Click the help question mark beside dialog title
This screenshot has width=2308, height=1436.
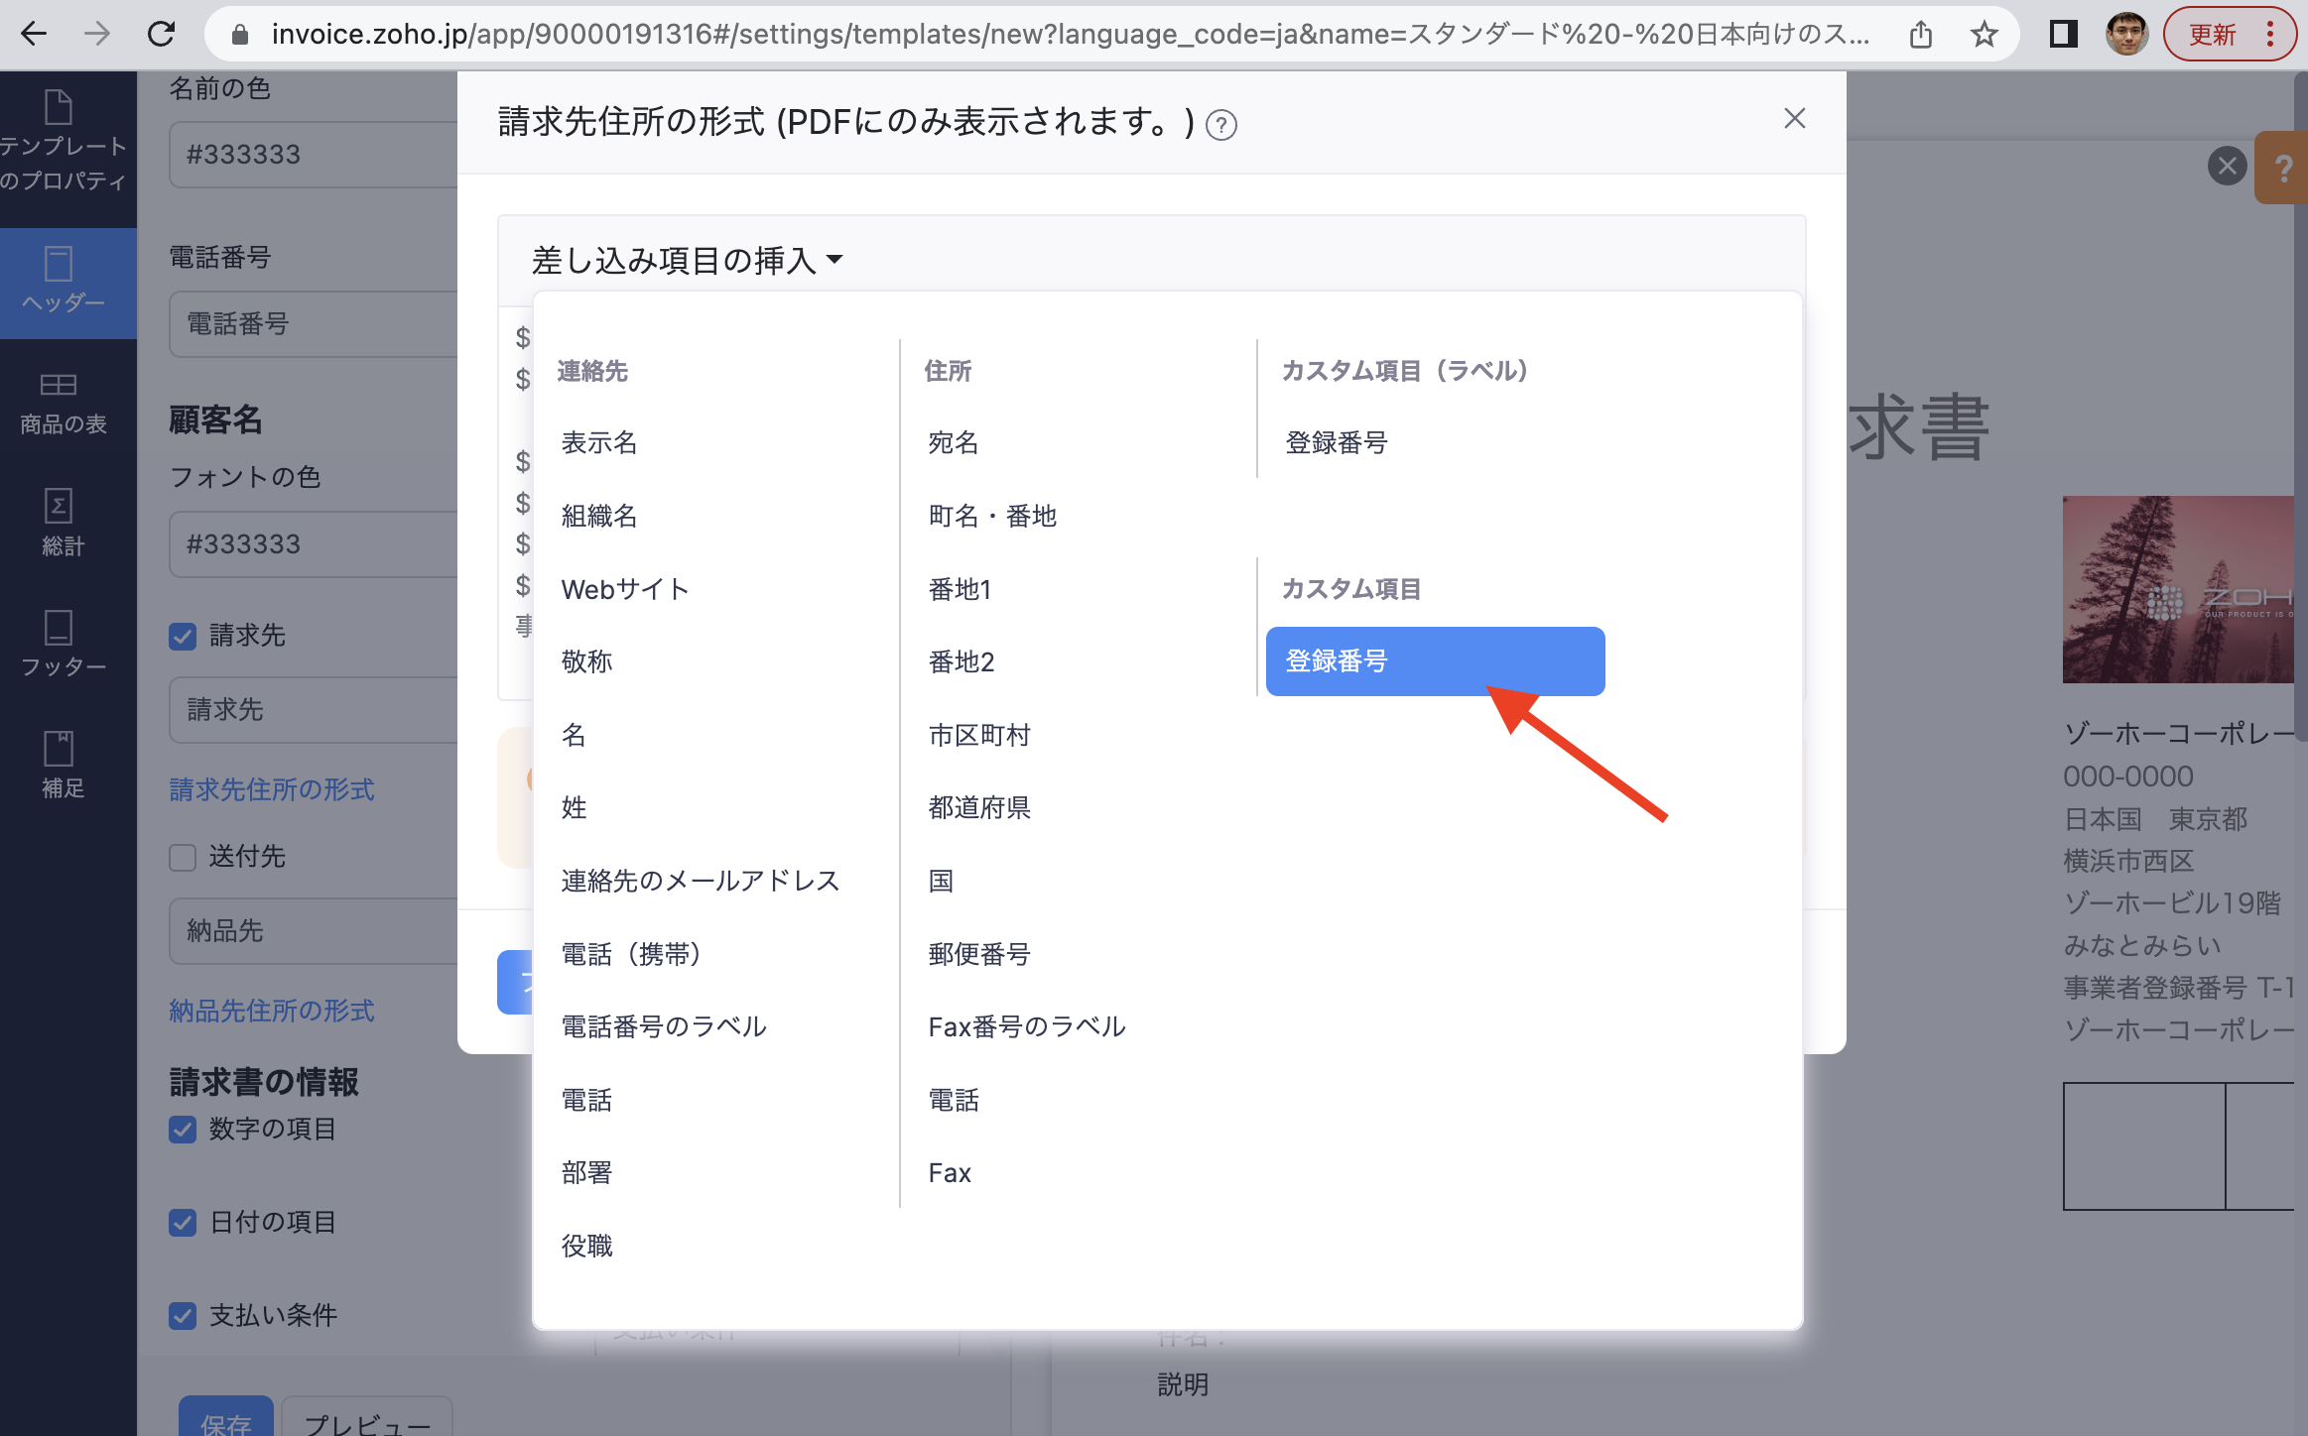pos(1220,126)
